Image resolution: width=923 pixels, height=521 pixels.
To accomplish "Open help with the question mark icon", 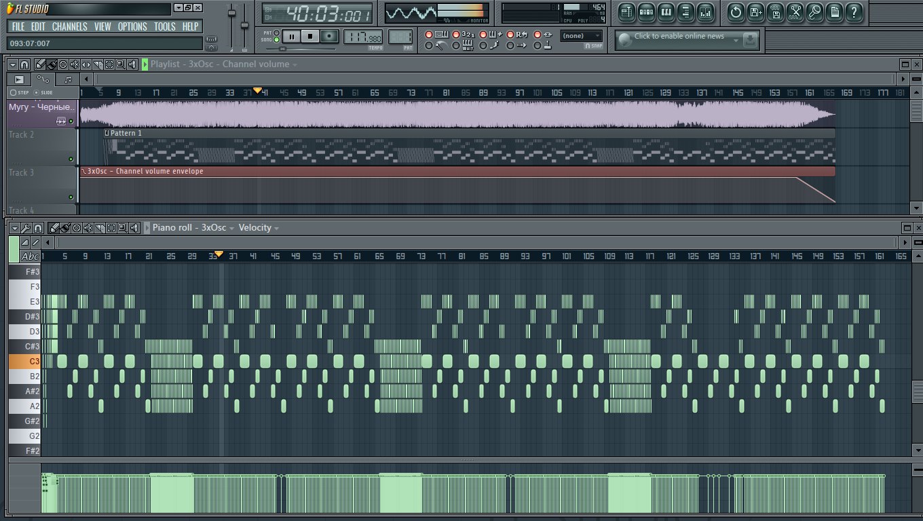I will 854,12.
